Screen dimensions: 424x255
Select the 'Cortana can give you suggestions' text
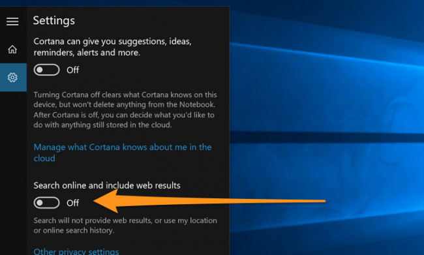click(112, 47)
